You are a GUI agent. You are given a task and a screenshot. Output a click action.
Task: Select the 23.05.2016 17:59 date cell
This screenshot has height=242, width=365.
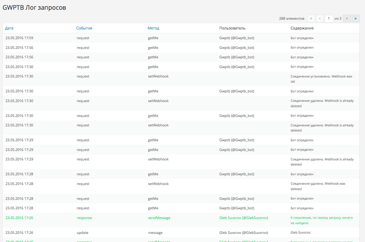click(19, 38)
